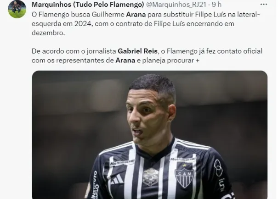The height and width of the screenshot is (199, 278).
Task: Click the bold Gabriel Reis name
Action: (x=137, y=51)
